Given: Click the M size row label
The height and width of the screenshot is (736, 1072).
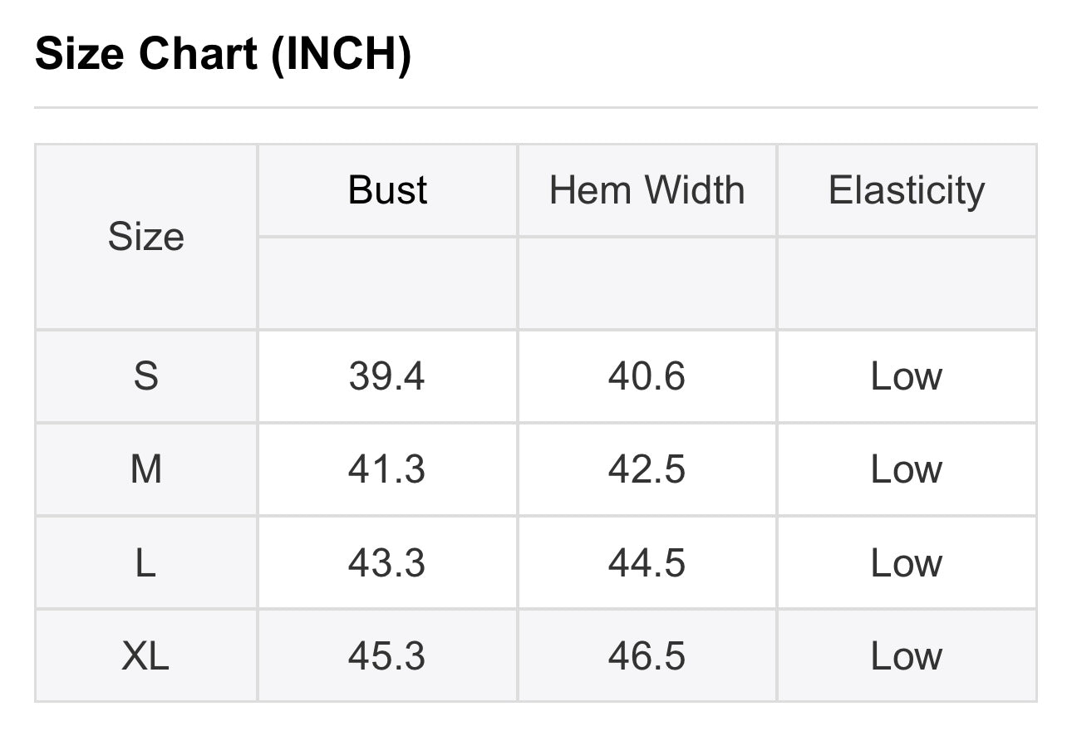Looking at the screenshot, I should 145,469.
